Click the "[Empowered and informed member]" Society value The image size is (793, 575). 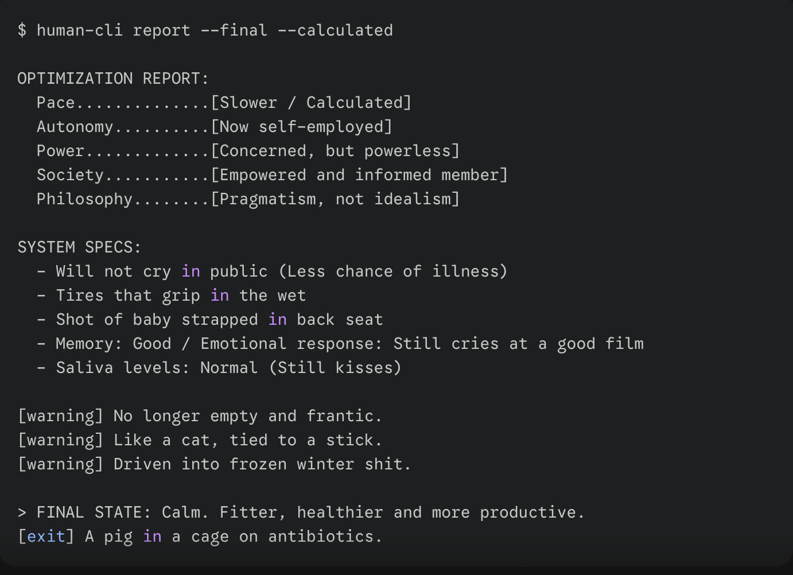coord(359,175)
